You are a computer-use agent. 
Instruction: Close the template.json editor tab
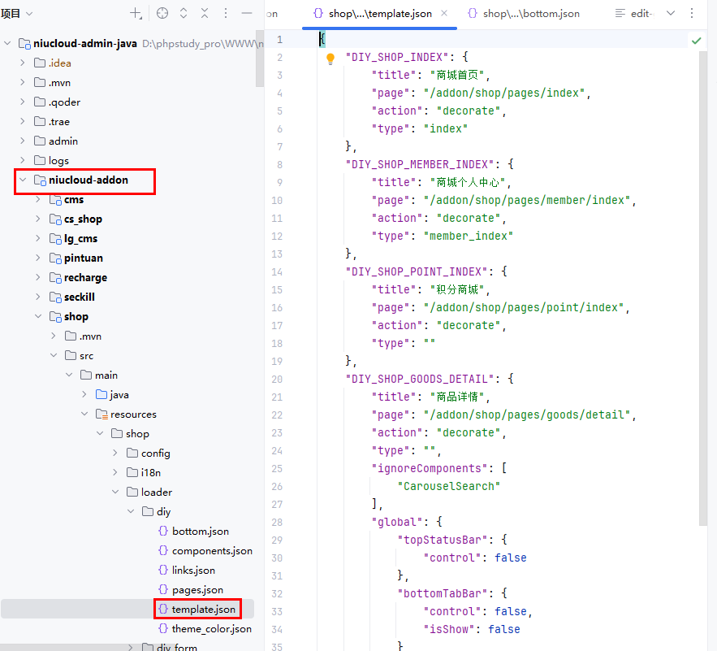[x=444, y=14]
